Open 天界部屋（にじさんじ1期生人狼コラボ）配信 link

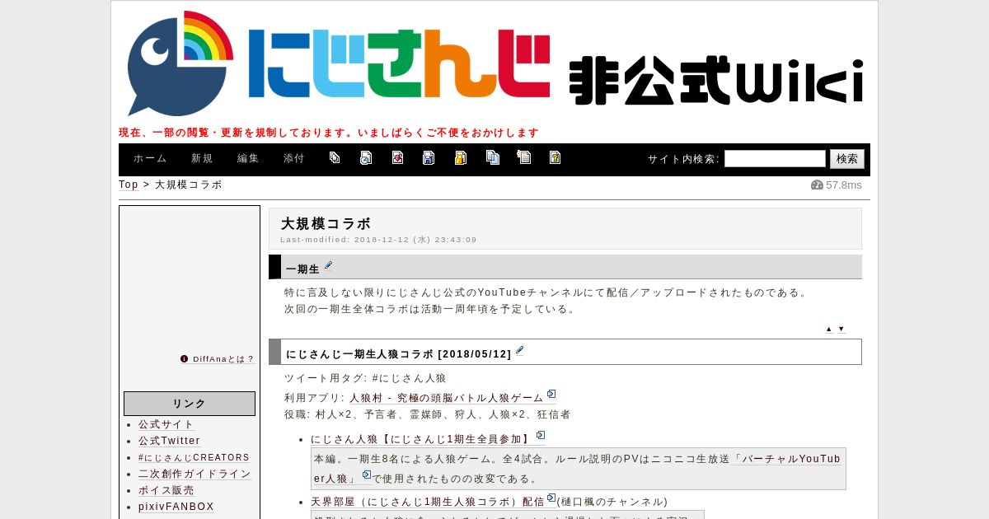point(428,502)
